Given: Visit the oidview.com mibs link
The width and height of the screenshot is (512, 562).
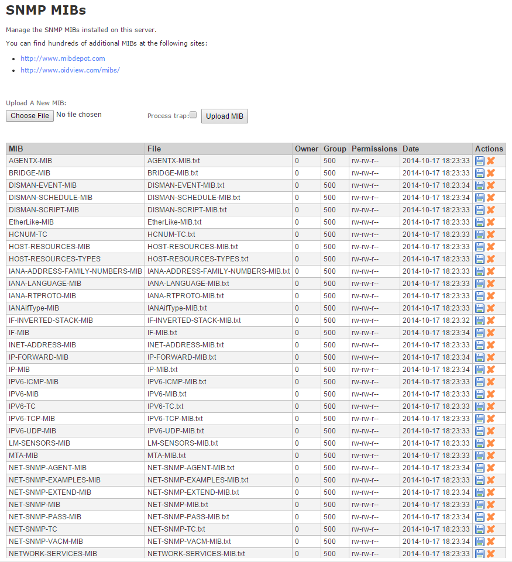Looking at the screenshot, I should pyautogui.click(x=70, y=70).
